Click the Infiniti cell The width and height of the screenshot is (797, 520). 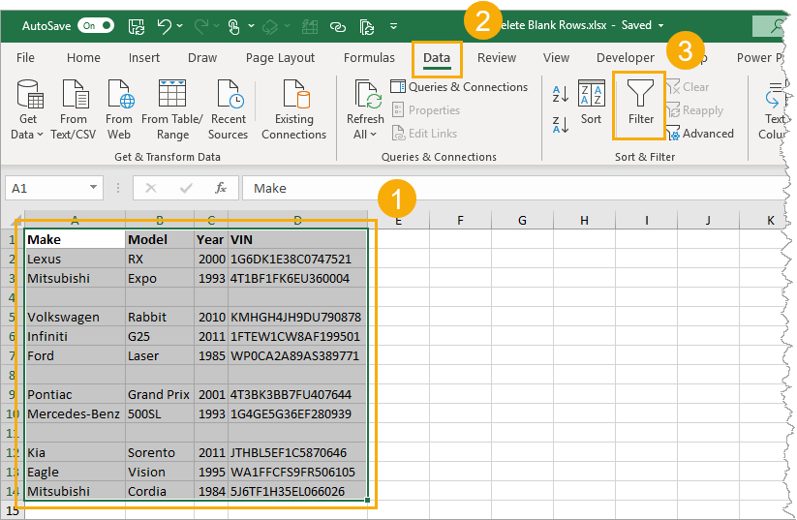[76, 337]
